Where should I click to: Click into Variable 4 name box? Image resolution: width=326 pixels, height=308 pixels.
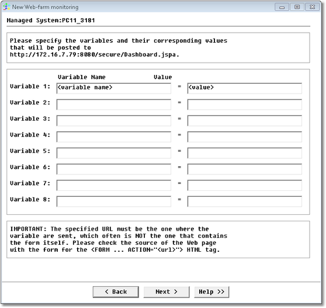114,136
